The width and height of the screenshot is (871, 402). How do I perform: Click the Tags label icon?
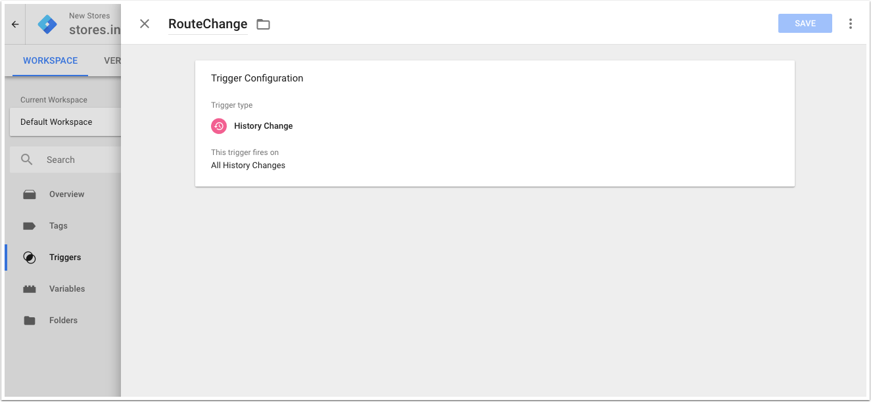click(x=30, y=226)
